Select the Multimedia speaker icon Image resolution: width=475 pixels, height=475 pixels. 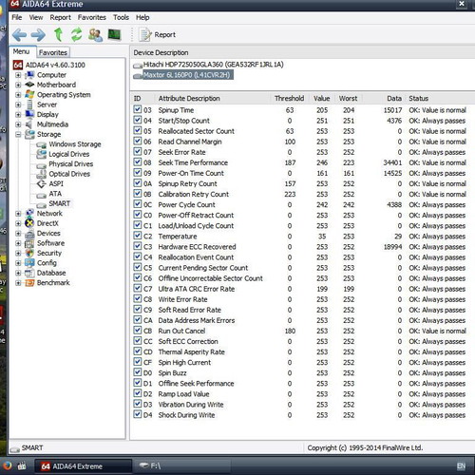pyautogui.click(x=29, y=124)
